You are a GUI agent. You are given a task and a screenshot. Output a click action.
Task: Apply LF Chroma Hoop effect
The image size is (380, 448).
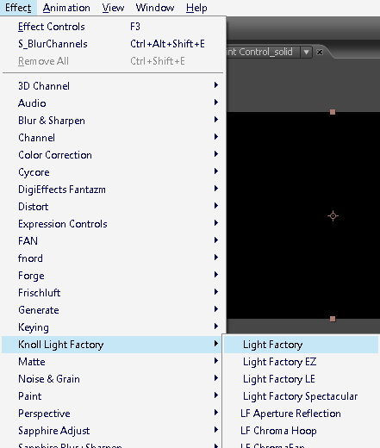click(x=301, y=431)
